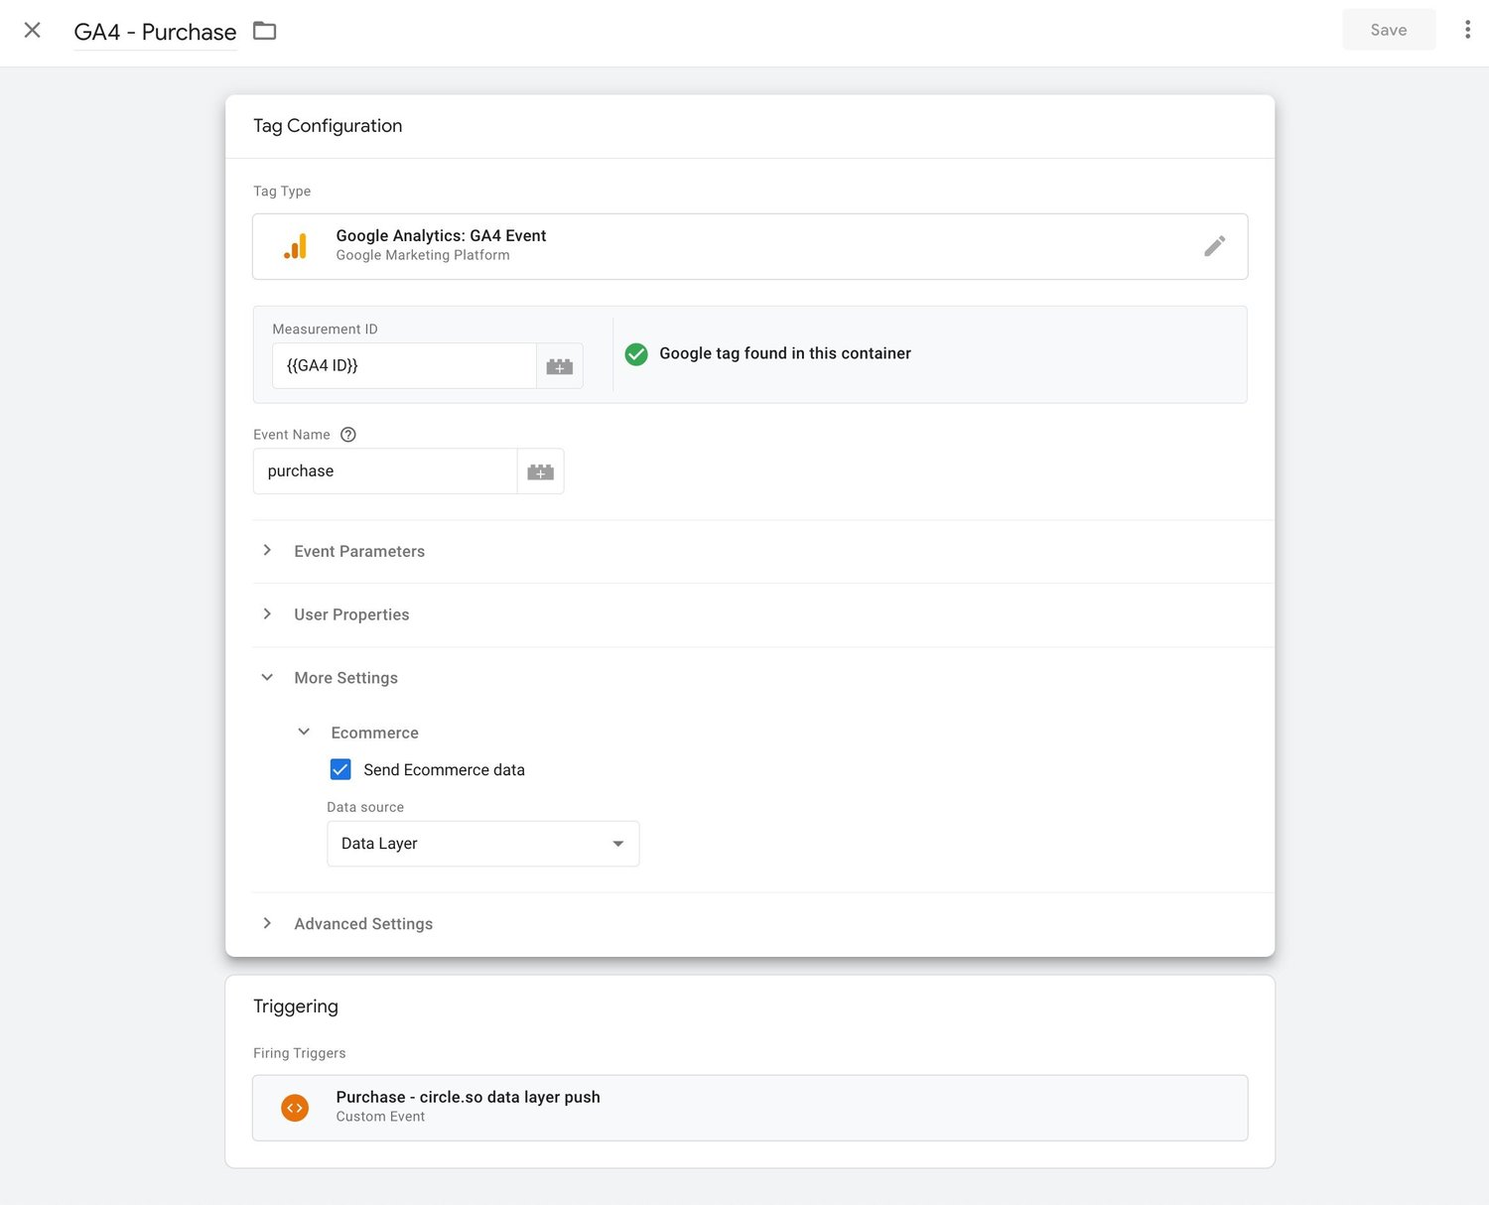Click the Event Name field containing purchase

pyautogui.click(x=385, y=471)
